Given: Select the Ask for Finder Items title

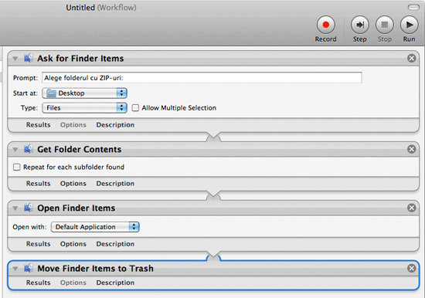Looking at the screenshot, I should [x=80, y=59].
